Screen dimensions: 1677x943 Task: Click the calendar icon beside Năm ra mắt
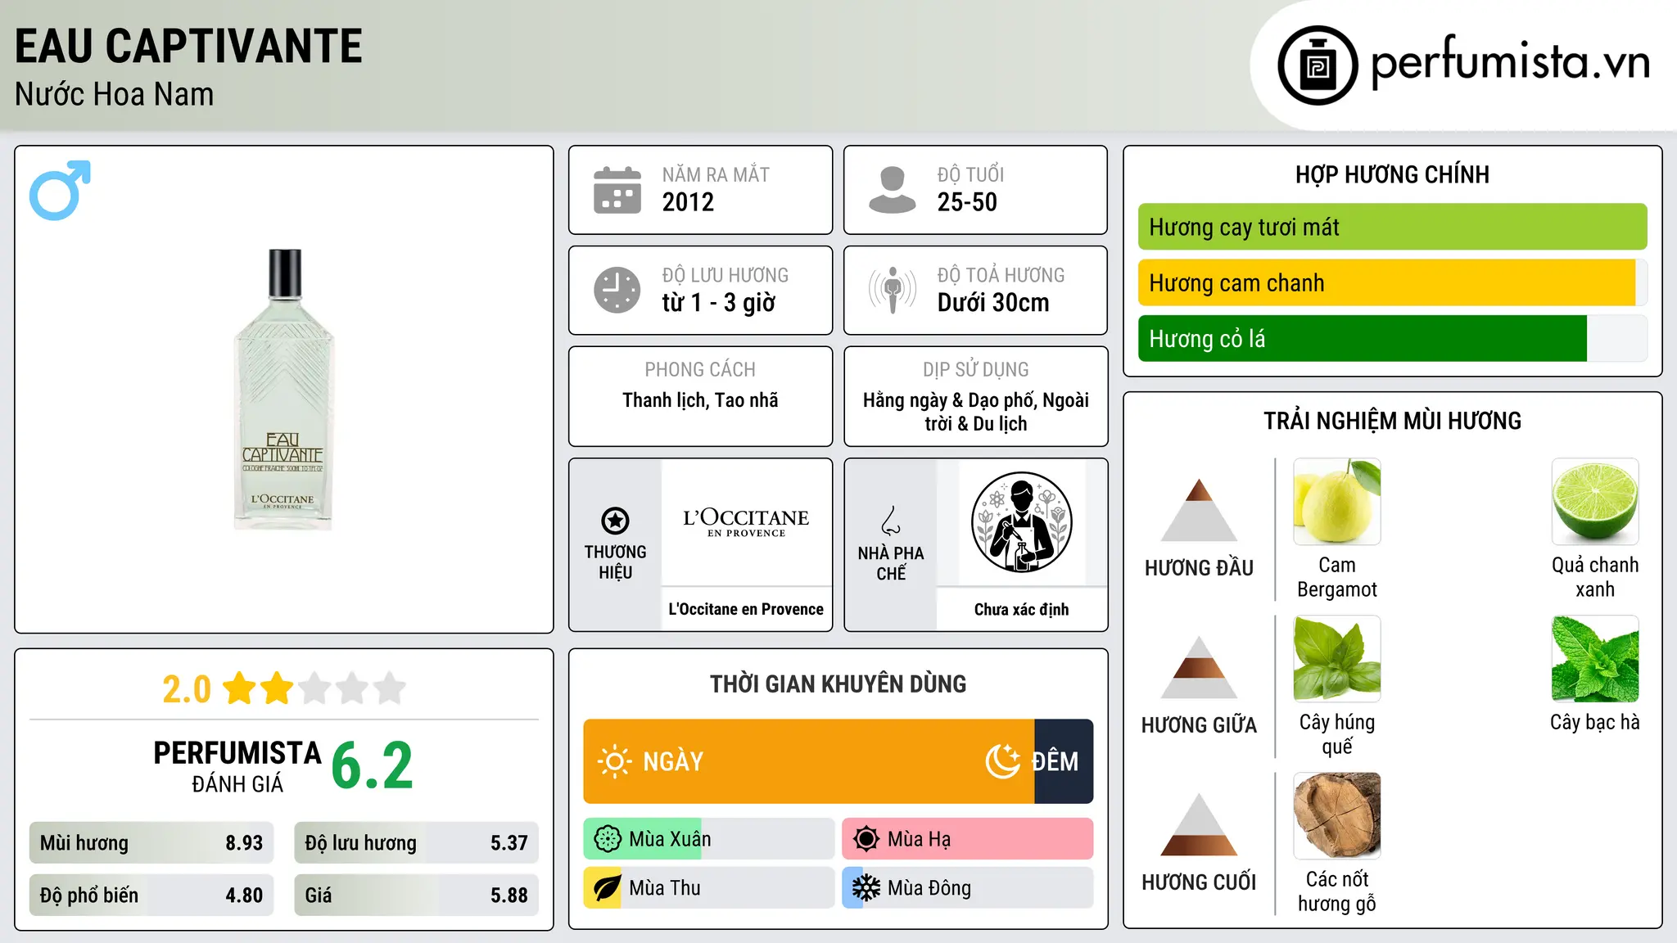point(617,190)
